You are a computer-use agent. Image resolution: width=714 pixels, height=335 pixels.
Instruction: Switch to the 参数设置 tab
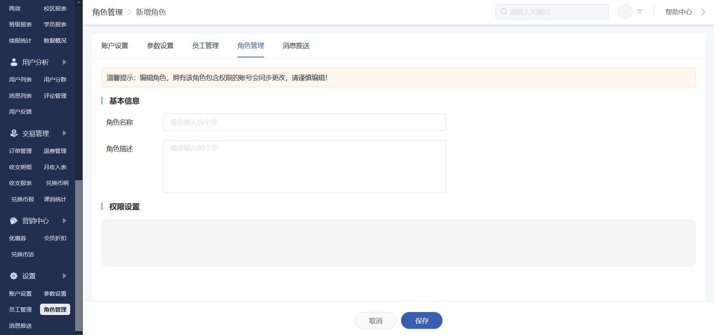click(160, 46)
